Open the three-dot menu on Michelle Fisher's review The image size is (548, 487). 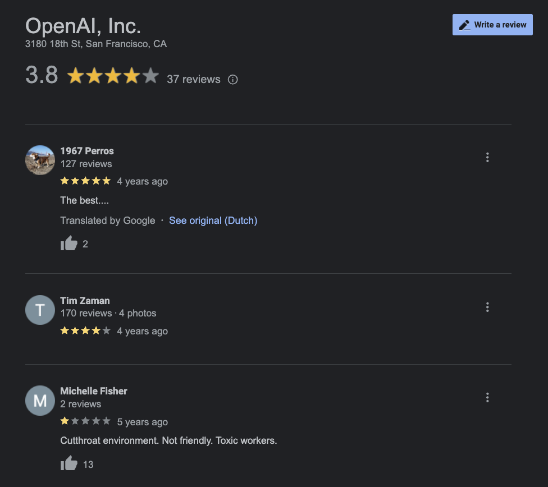click(x=487, y=397)
